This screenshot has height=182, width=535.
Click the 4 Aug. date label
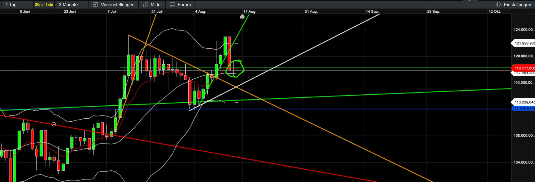pos(201,12)
